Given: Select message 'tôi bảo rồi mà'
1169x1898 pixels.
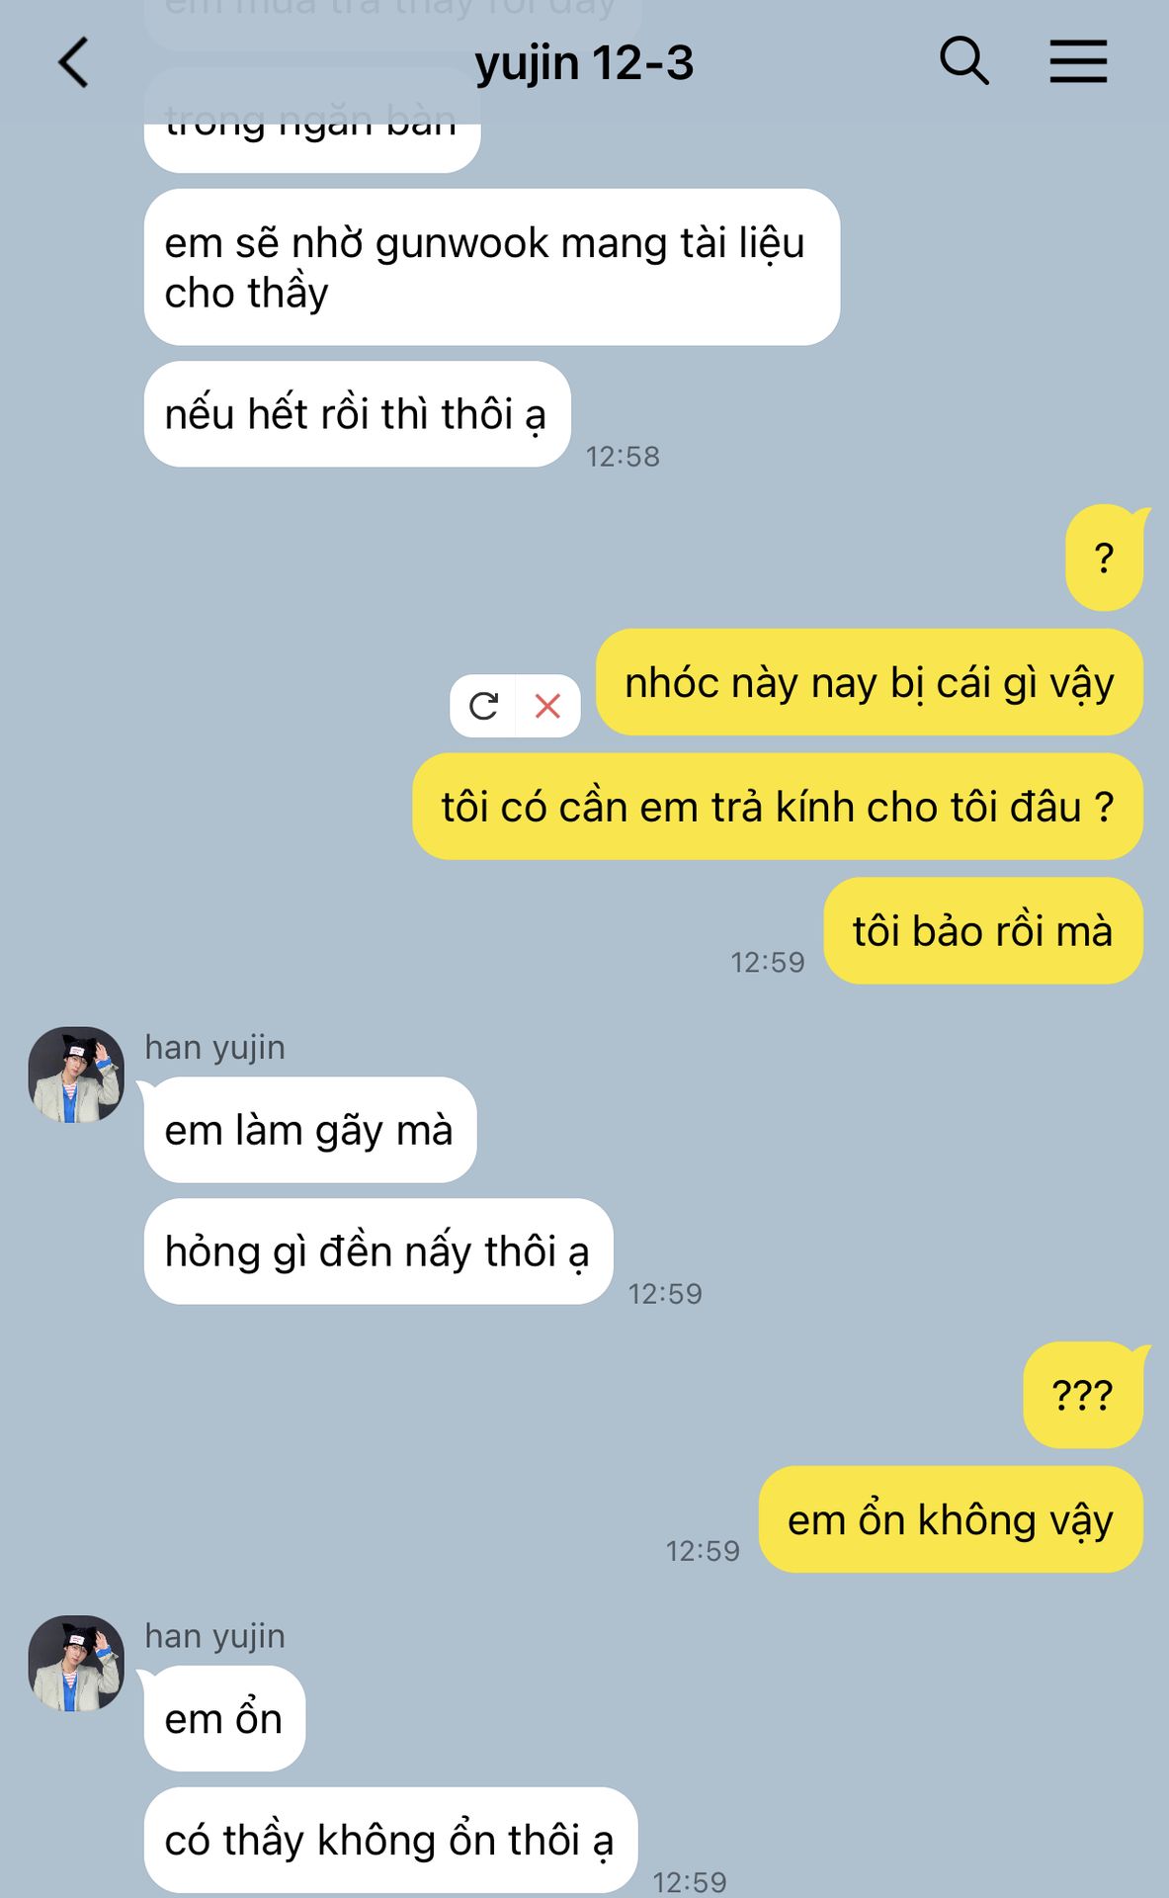Looking at the screenshot, I should pos(983,930).
